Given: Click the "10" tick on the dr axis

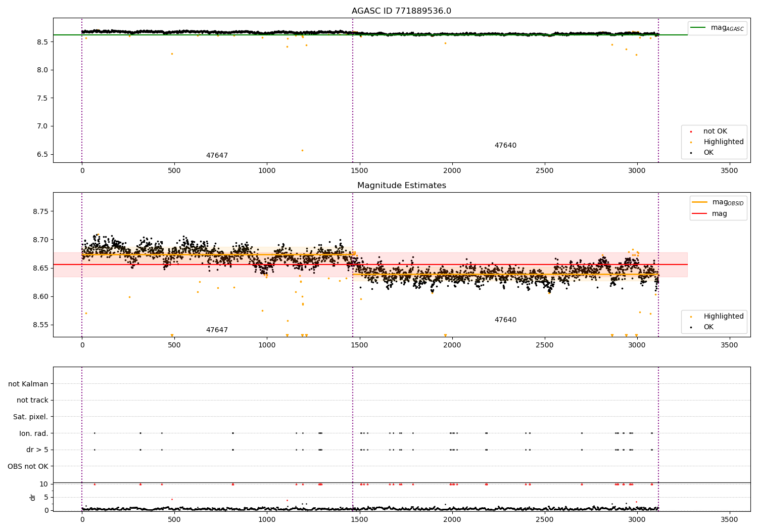Looking at the screenshot, I should [x=44, y=484].
